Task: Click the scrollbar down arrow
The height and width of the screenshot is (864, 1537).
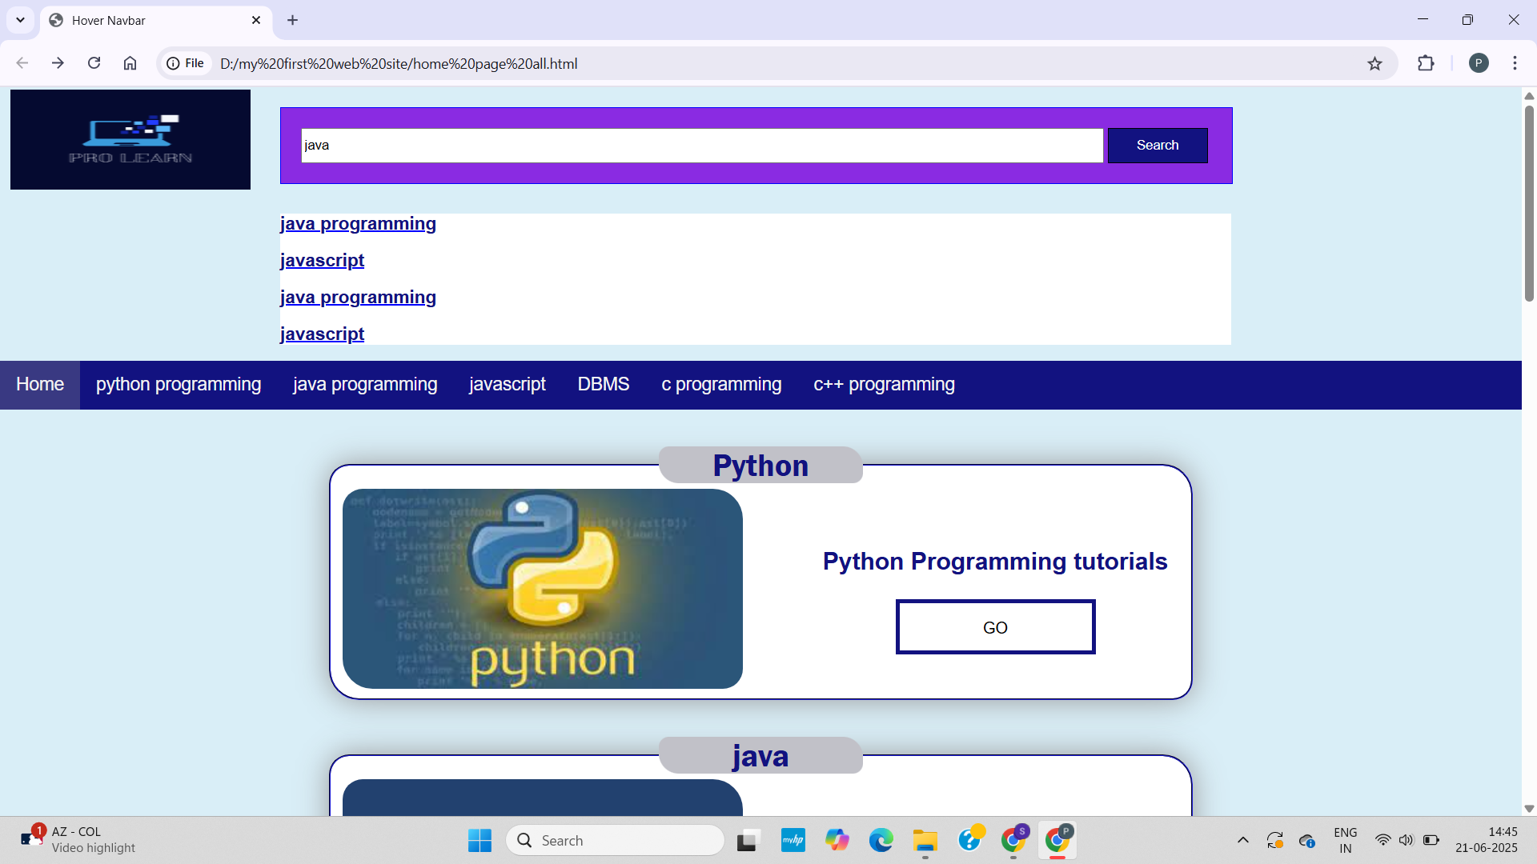Action: point(1529,809)
